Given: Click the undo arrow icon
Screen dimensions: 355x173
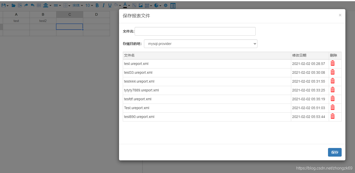Looking at the screenshot, I should (x=33, y=5).
